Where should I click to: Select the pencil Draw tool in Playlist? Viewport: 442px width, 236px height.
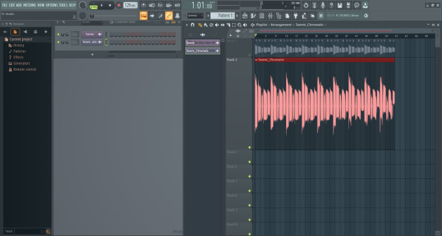(200, 25)
